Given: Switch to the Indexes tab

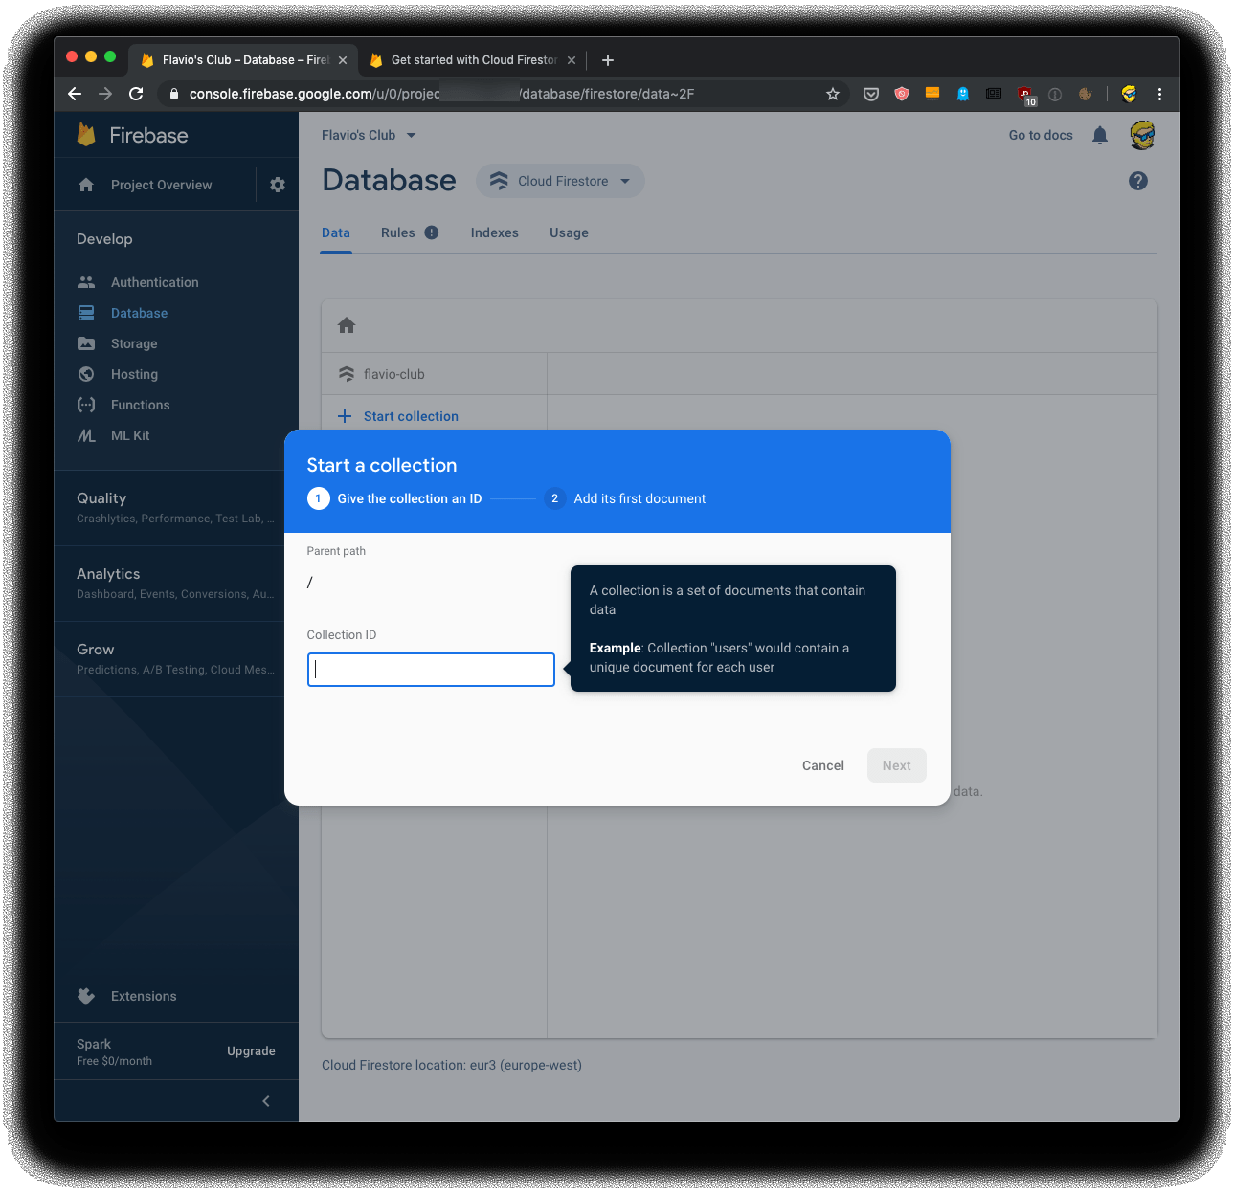Looking at the screenshot, I should click(494, 232).
